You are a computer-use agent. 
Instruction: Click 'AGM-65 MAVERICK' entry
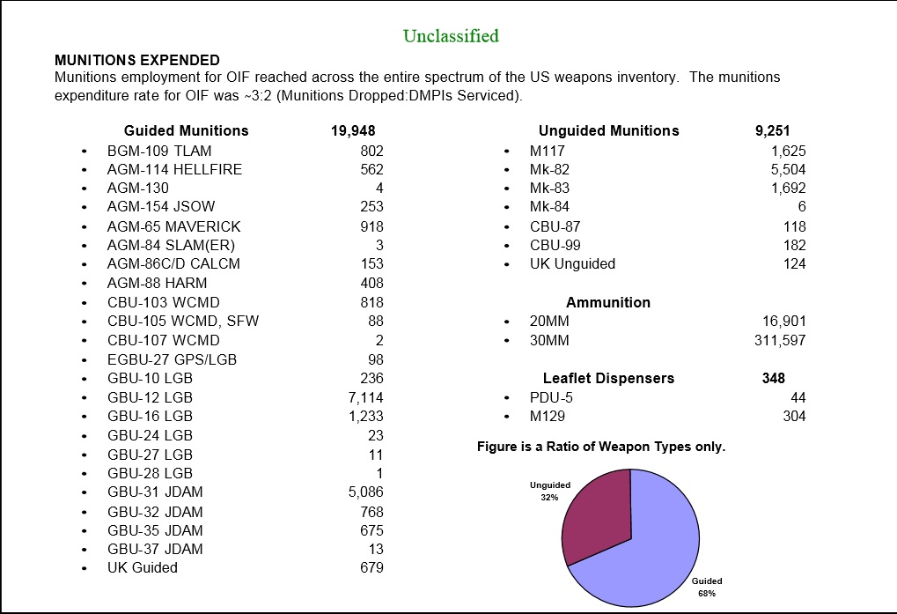[174, 226]
